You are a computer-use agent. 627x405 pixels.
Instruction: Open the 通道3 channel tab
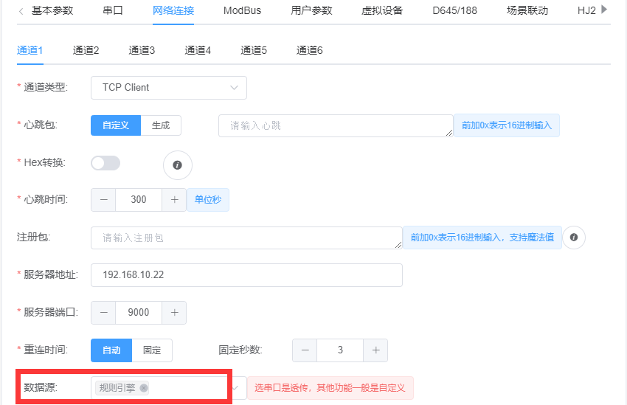pos(142,50)
